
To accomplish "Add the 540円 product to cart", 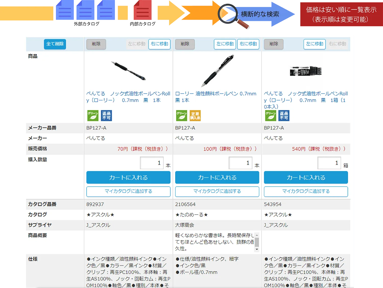I will pyautogui.click(x=306, y=178).
